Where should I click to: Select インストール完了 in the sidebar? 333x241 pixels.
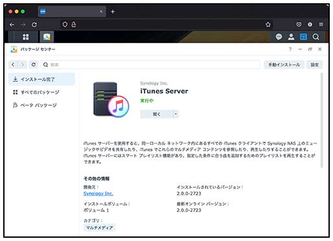pyautogui.click(x=42, y=79)
